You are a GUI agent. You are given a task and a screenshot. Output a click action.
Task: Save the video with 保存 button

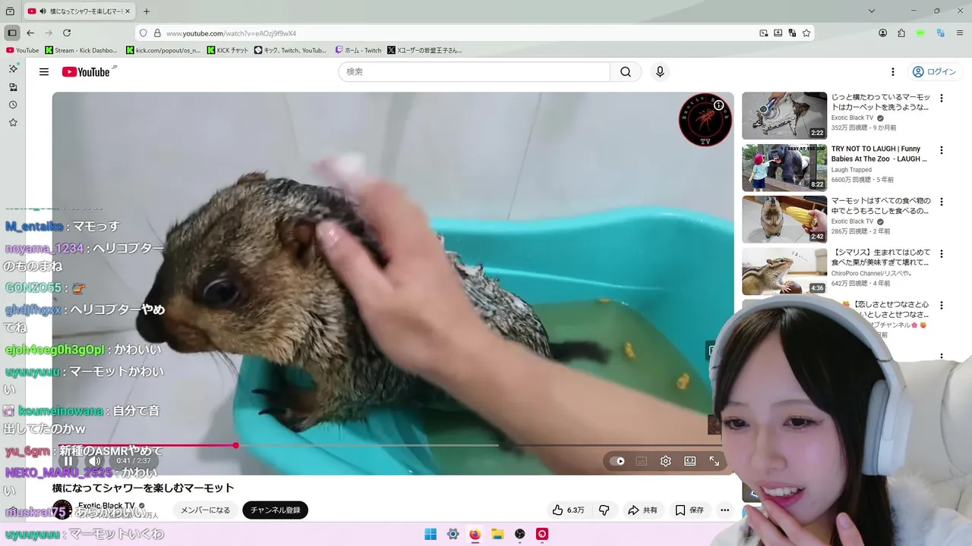pos(690,510)
